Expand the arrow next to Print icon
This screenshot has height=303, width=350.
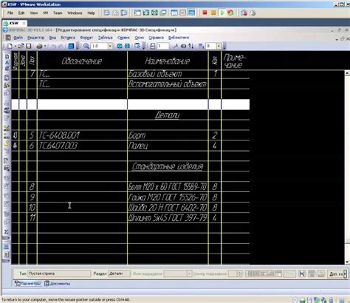click(x=45, y=46)
